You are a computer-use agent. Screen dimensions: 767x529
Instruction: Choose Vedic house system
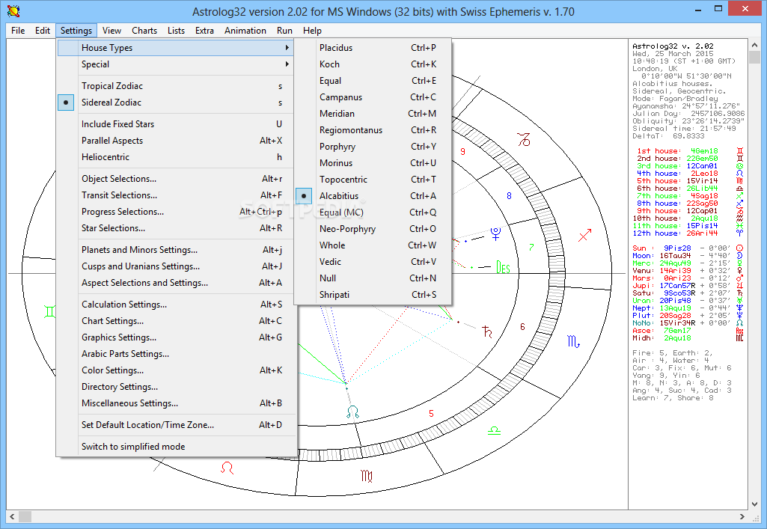tap(373, 262)
